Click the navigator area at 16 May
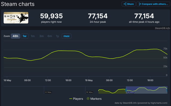The image size is (171, 106). tap(89, 92)
